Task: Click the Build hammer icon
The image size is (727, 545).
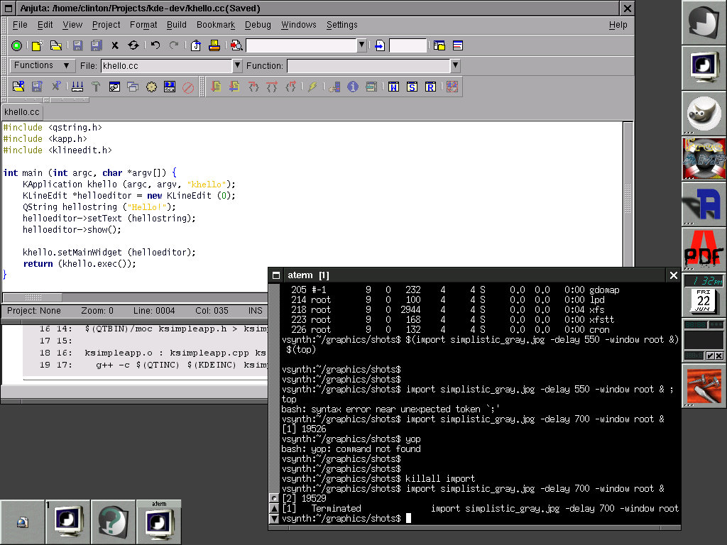Action: click(96, 87)
